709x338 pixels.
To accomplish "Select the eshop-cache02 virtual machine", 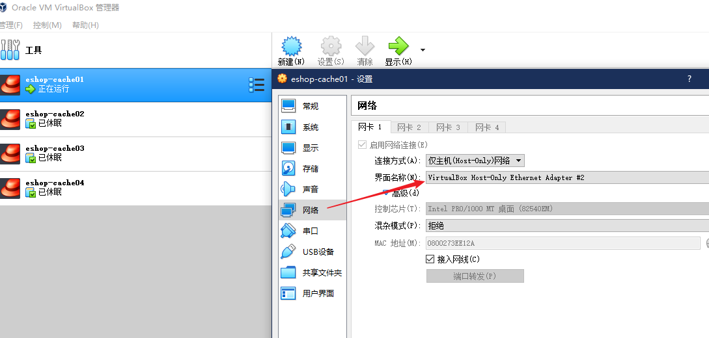I will [135, 119].
